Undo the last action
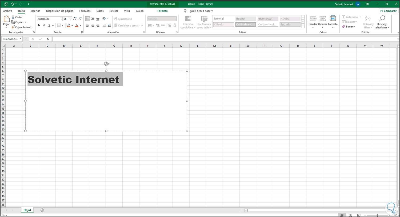400x217 pixels. point(12,4)
